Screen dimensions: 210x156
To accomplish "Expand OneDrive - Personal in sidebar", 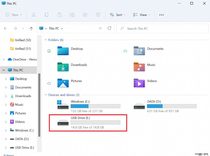I will click(4, 59).
